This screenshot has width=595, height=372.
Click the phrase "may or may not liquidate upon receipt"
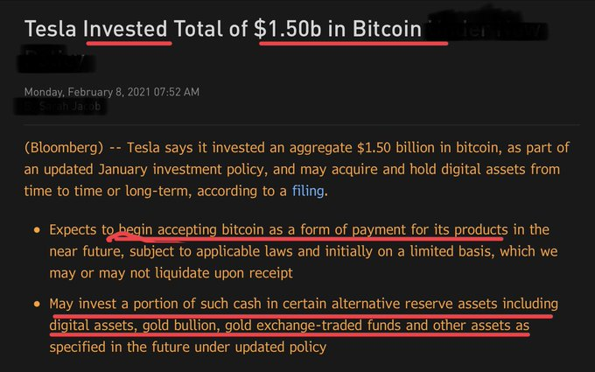click(x=171, y=273)
